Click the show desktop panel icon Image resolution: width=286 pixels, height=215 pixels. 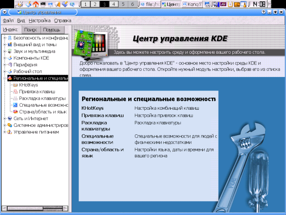pyautogui.click(x=29, y=4)
